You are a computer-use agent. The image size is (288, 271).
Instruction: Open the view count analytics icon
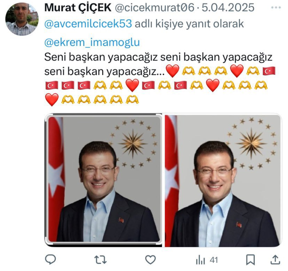point(200,260)
